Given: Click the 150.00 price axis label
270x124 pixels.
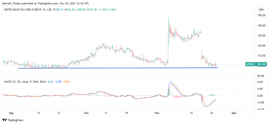Looking at the screenshot, I should click(261, 15).
